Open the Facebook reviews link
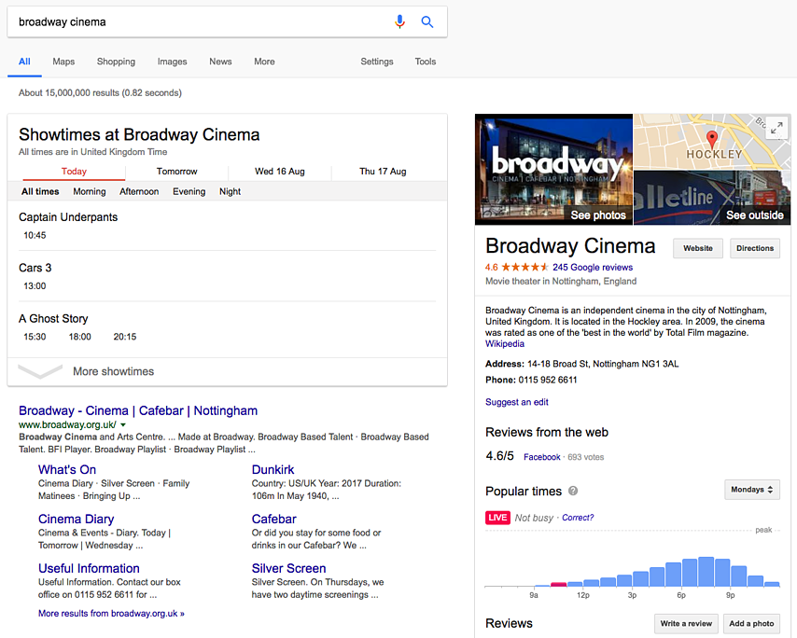797x638 pixels. tap(542, 457)
